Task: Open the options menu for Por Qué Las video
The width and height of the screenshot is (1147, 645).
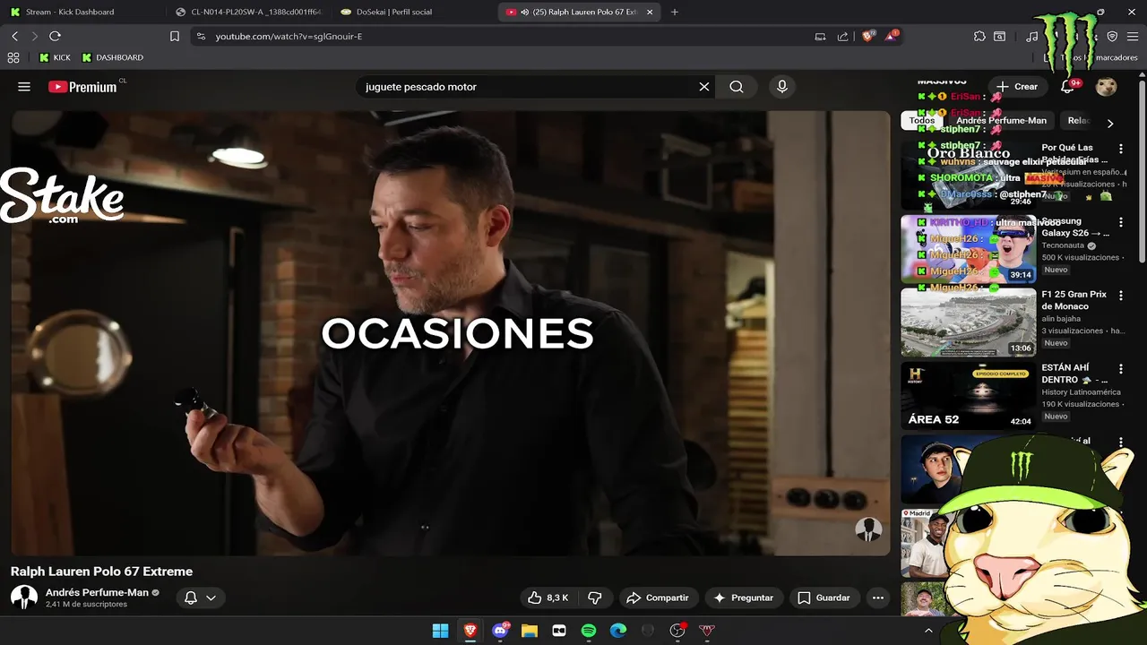Action: pyautogui.click(x=1120, y=149)
